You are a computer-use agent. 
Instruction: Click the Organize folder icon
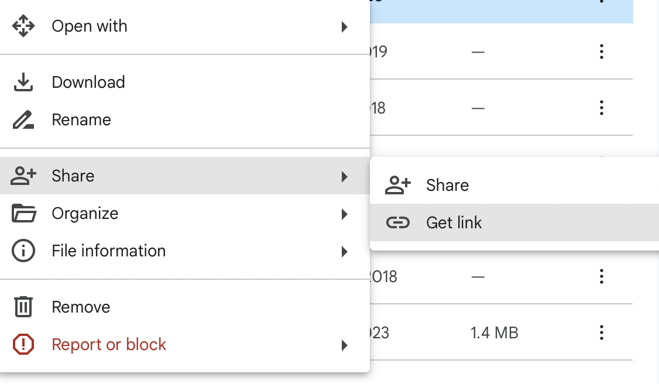(23, 213)
